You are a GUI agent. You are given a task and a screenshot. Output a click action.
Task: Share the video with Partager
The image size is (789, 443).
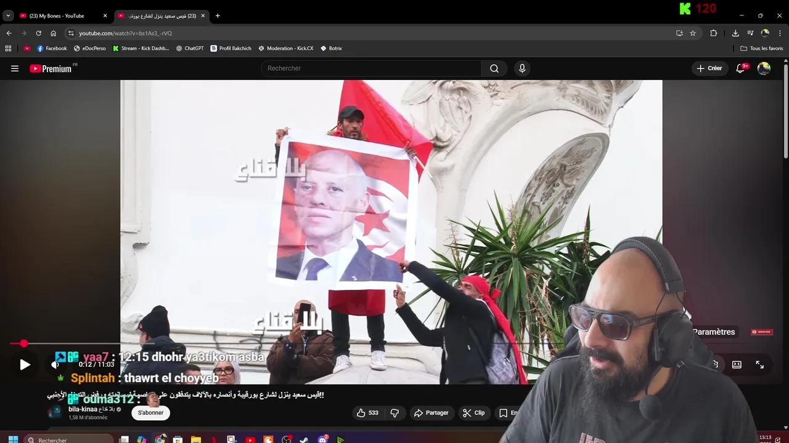coord(431,413)
